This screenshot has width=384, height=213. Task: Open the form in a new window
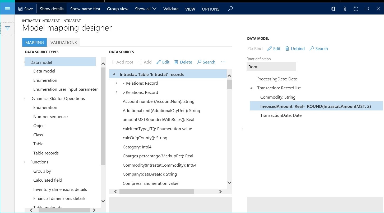point(367,9)
